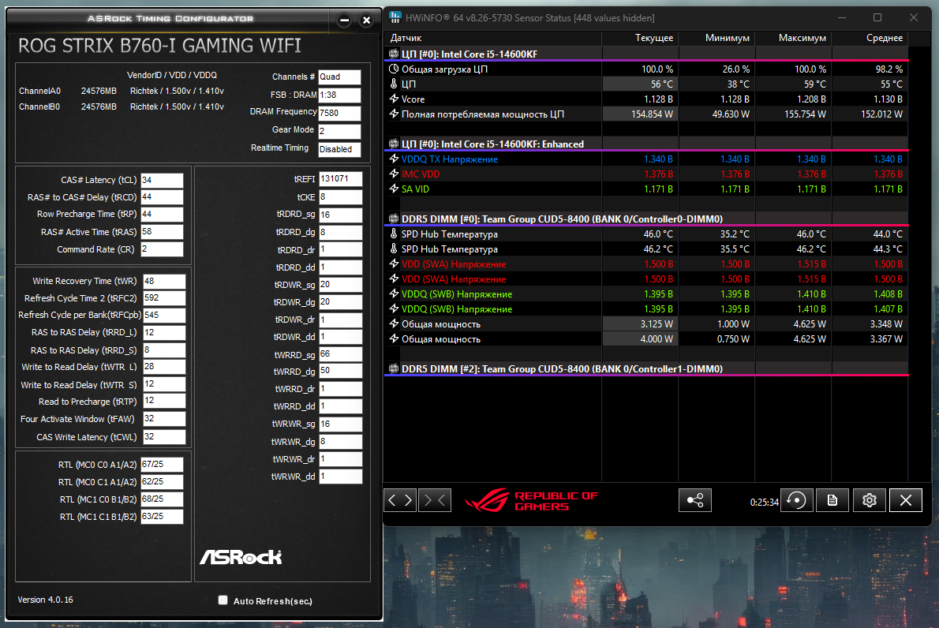Click lightning icon beside IMC VDD
939x628 pixels.
click(394, 174)
